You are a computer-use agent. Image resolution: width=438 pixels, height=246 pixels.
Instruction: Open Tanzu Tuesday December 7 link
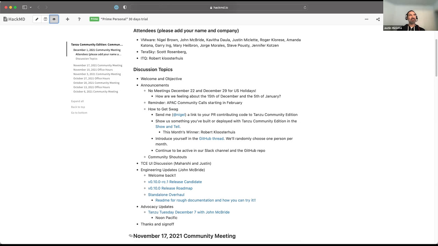click(x=189, y=212)
